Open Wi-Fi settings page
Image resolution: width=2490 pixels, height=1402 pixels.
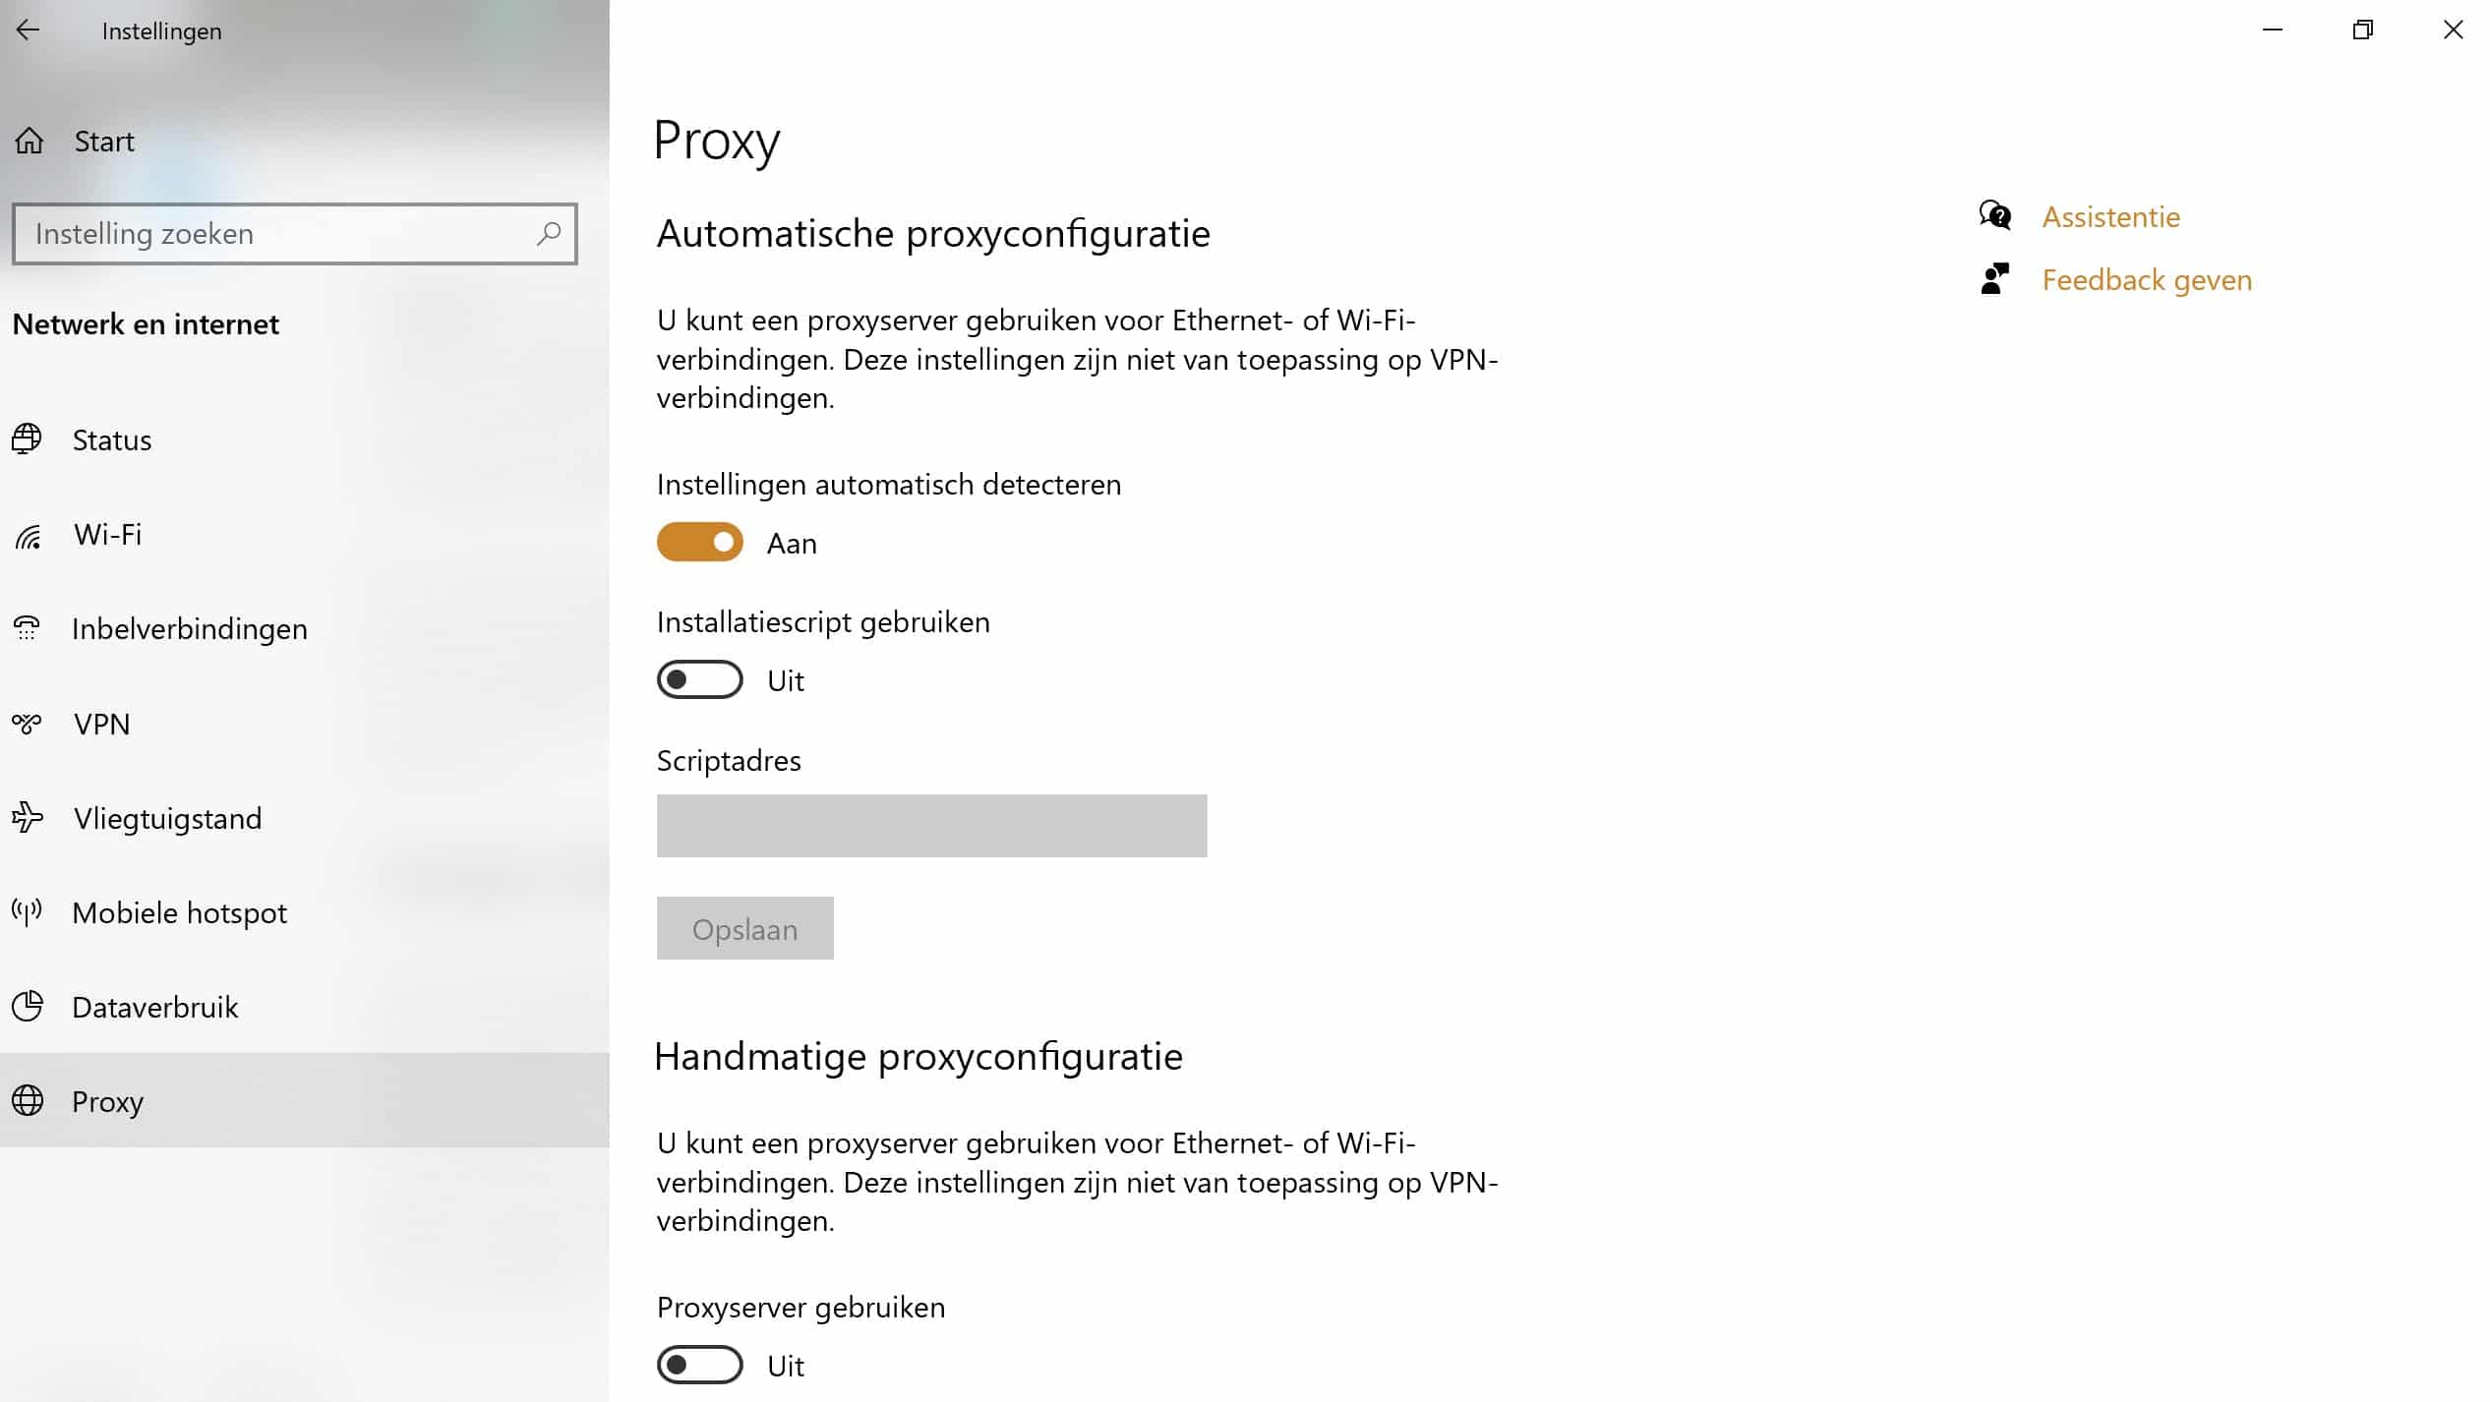108,534
